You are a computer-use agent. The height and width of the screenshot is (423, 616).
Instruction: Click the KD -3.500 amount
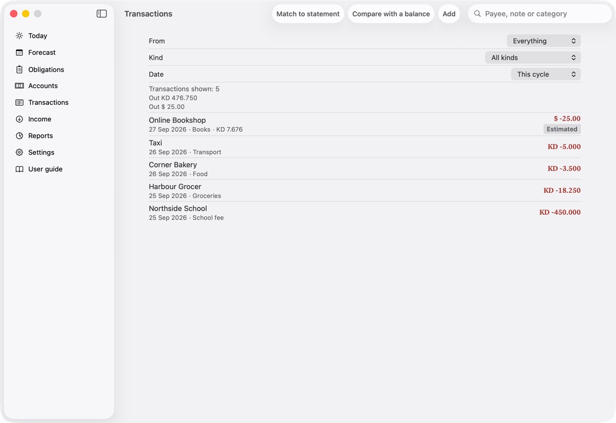[564, 169]
